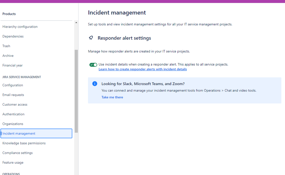Check Feature usage
The height and width of the screenshot is (175, 285).
[13, 162]
